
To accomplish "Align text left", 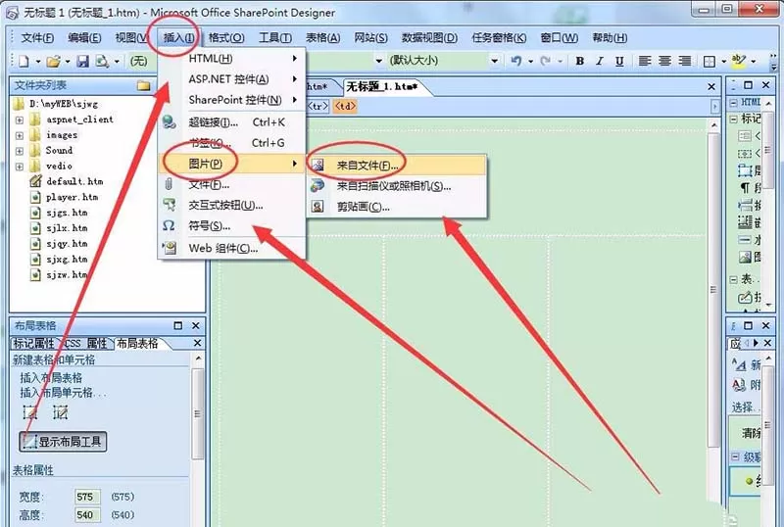I will 645,61.
